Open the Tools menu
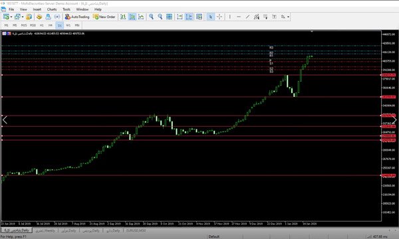The height and width of the screenshot is (239, 399). 66,9
